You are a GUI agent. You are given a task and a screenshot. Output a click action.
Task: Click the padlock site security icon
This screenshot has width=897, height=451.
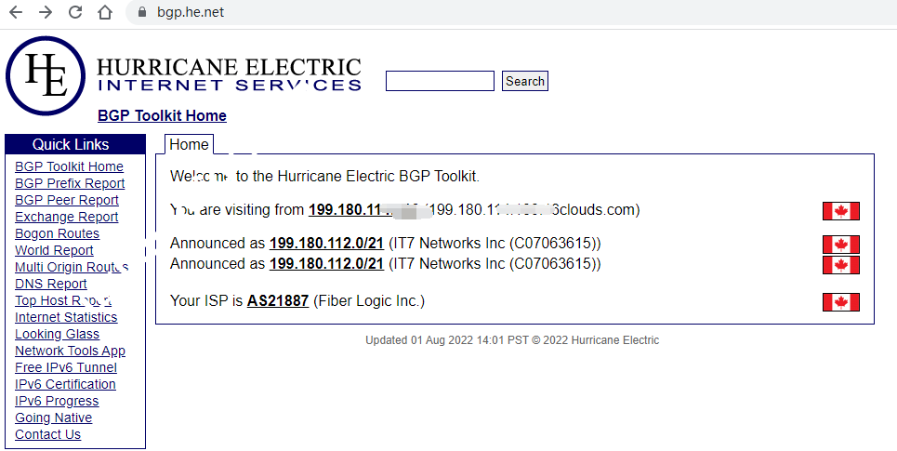(142, 13)
